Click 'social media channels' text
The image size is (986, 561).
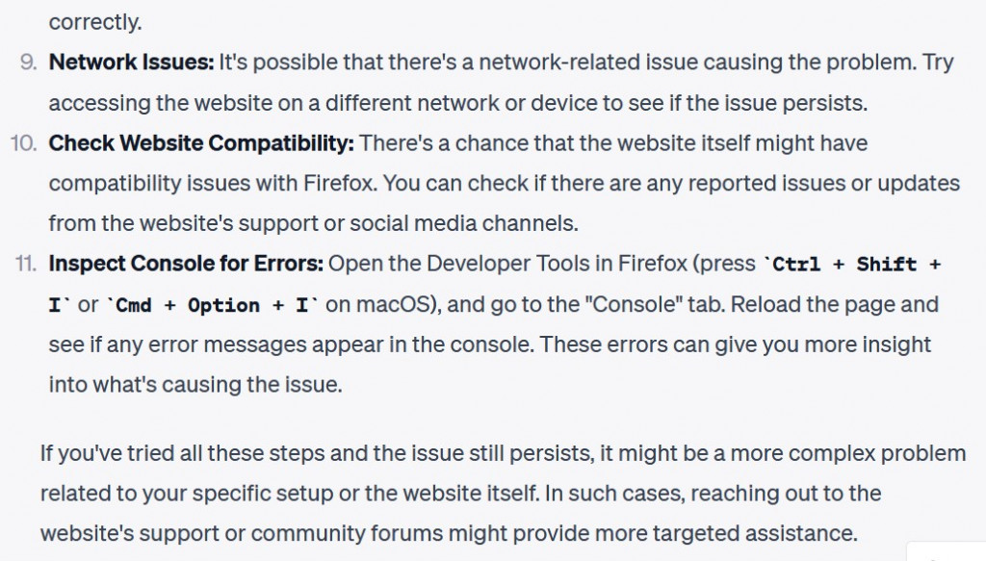pos(463,223)
